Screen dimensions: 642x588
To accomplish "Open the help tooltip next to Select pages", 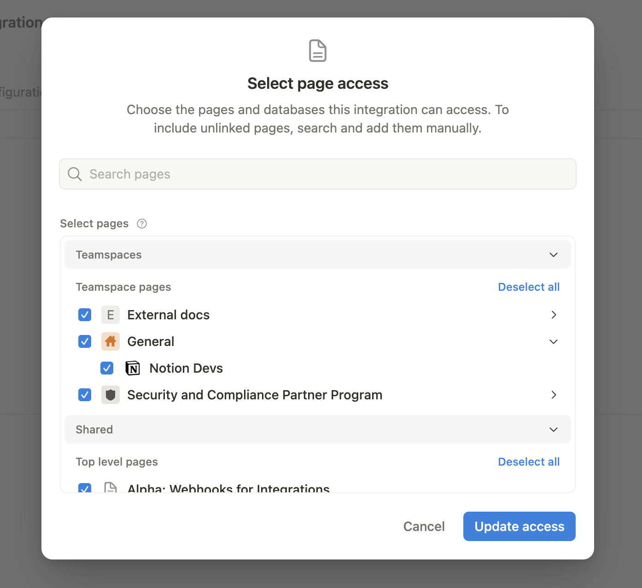I will pos(141,224).
